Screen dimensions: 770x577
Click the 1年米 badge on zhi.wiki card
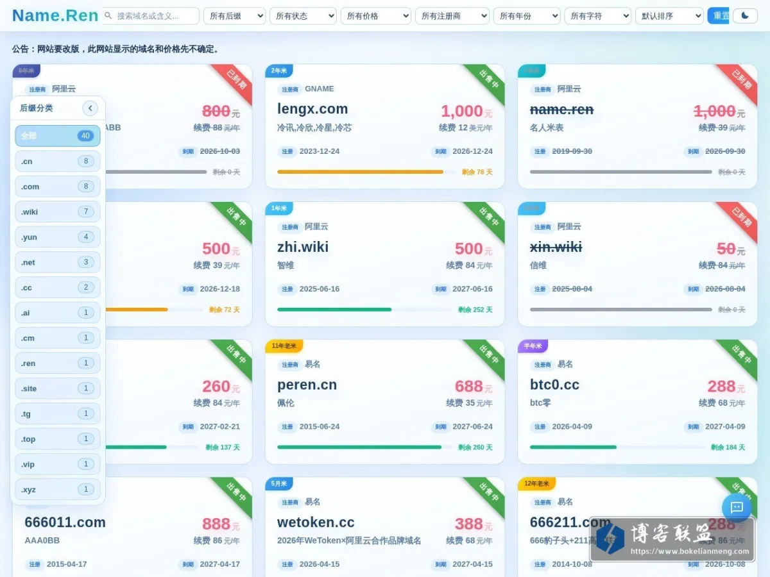279,208
